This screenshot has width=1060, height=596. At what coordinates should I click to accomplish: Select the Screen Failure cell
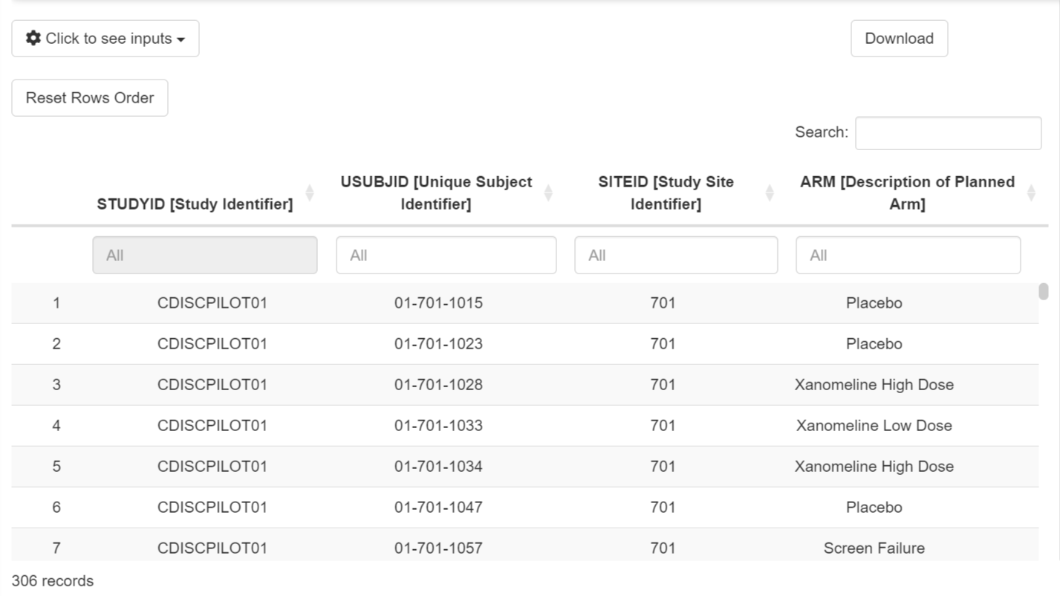coord(874,548)
